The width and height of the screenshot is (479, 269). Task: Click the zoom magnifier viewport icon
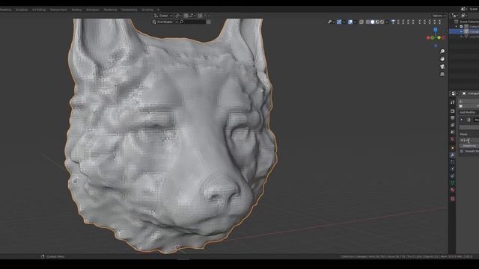click(442, 51)
